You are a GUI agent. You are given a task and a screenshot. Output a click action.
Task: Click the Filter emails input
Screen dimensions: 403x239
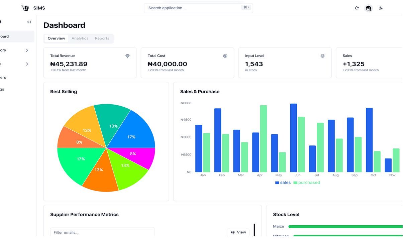pyautogui.click(x=102, y=232)
